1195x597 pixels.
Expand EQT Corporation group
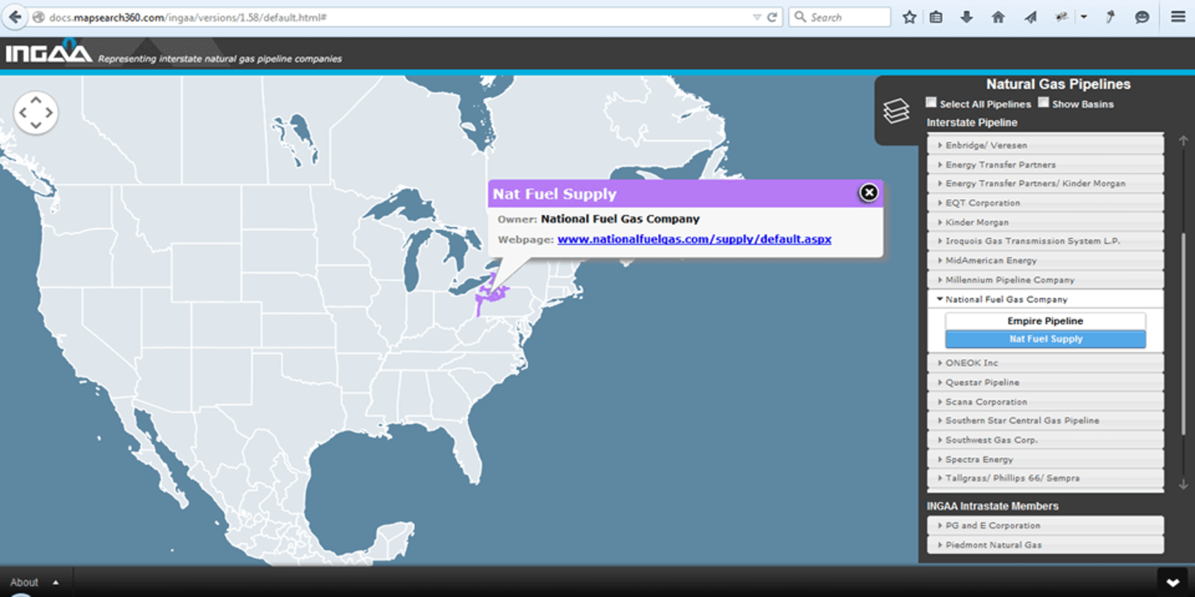1045,202
